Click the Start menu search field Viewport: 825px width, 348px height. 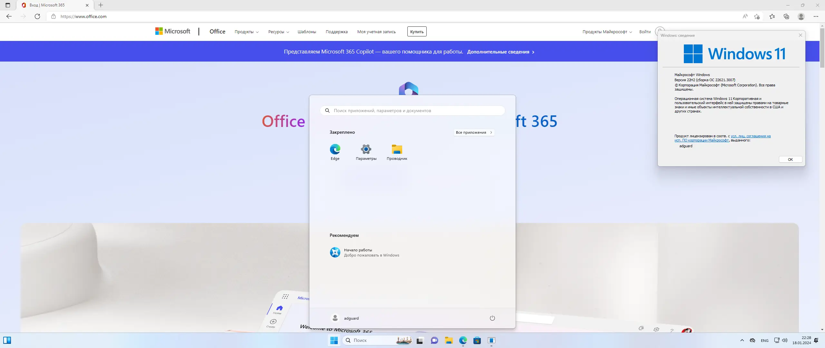pyautogui.click(x=412, y=110)
